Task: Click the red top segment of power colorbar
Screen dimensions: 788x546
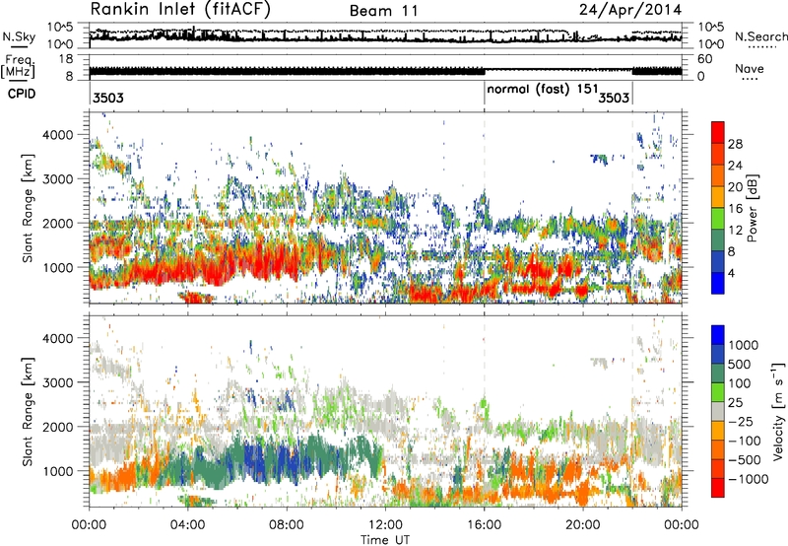Action: coord(718,132)
